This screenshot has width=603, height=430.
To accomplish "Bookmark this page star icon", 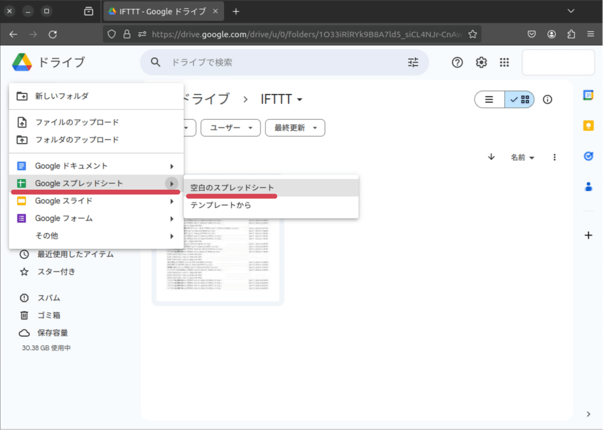I will [x=472, y=34].
